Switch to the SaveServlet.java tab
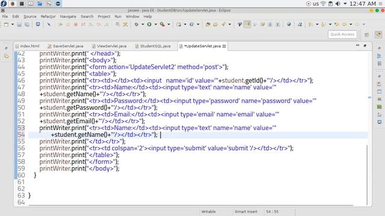This screenshot has height=216, width=385. 66,46
